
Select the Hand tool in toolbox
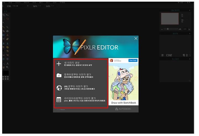[x=4, y=67]
